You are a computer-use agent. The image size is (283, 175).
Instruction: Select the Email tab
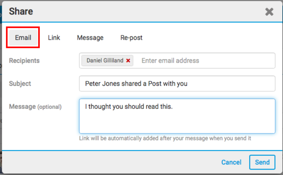click(23, 38)
